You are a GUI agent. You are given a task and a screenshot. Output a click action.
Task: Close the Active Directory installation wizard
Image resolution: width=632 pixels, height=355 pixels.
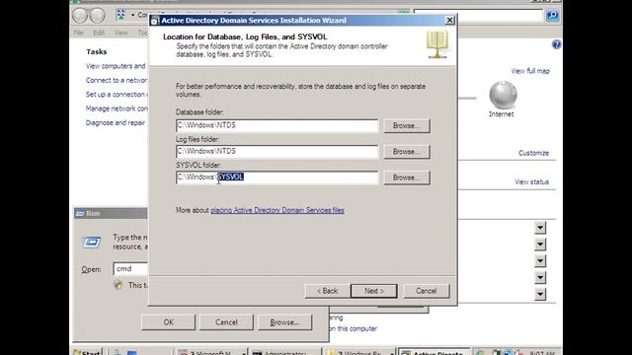[x=449, y=20]
